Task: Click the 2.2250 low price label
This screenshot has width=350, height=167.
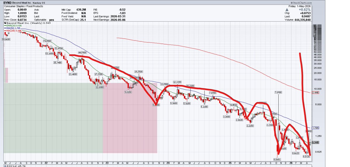Action: (x=250, y=126)
